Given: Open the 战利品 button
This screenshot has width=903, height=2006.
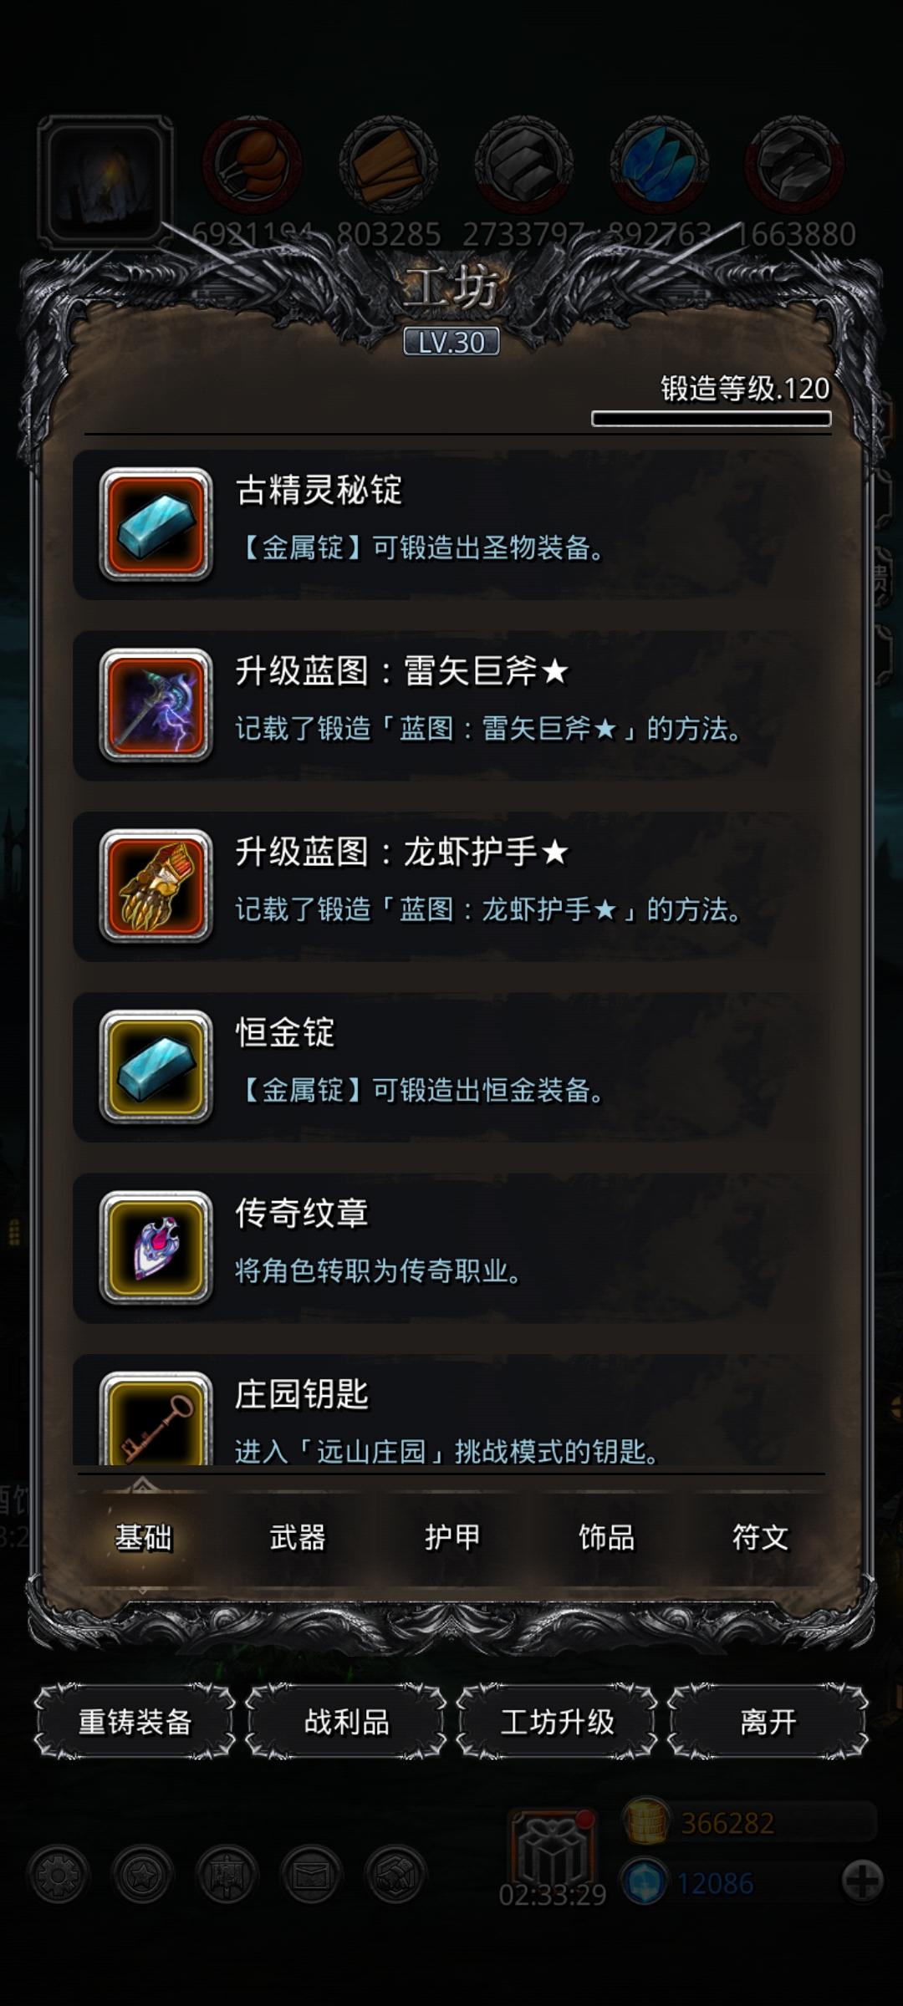Looking at the screenshot, I should [346, 1722].
